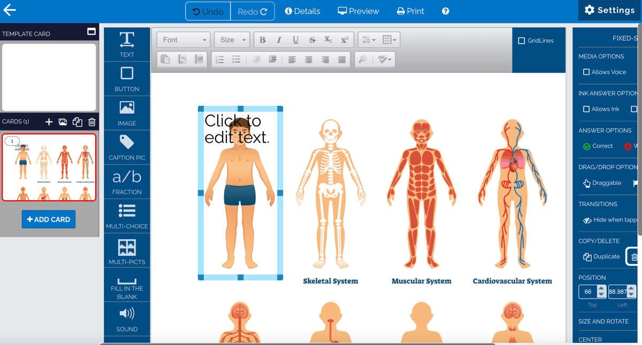Go back using the top-left arrow
Viewport: 642px width, 345px height.
click(x=10, y=10)
